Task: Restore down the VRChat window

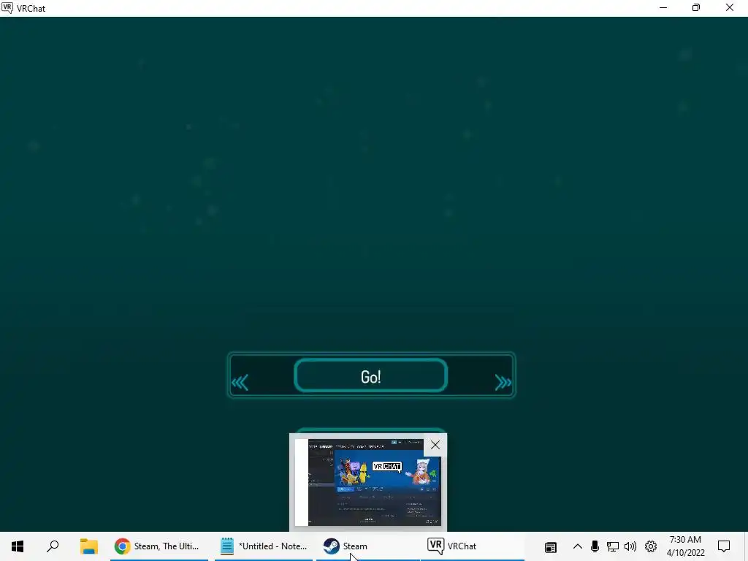Action: point(696,7)
